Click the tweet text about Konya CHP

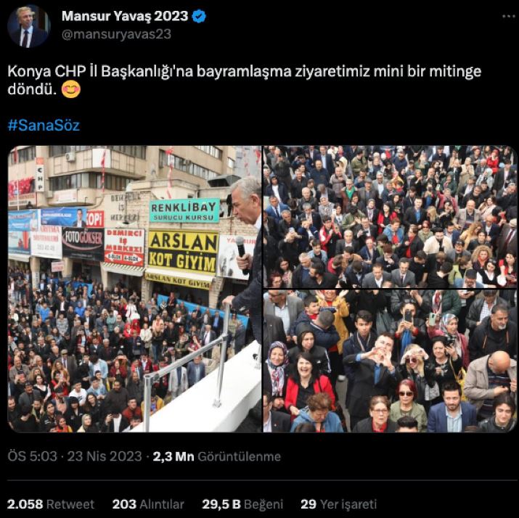[245, 80]
